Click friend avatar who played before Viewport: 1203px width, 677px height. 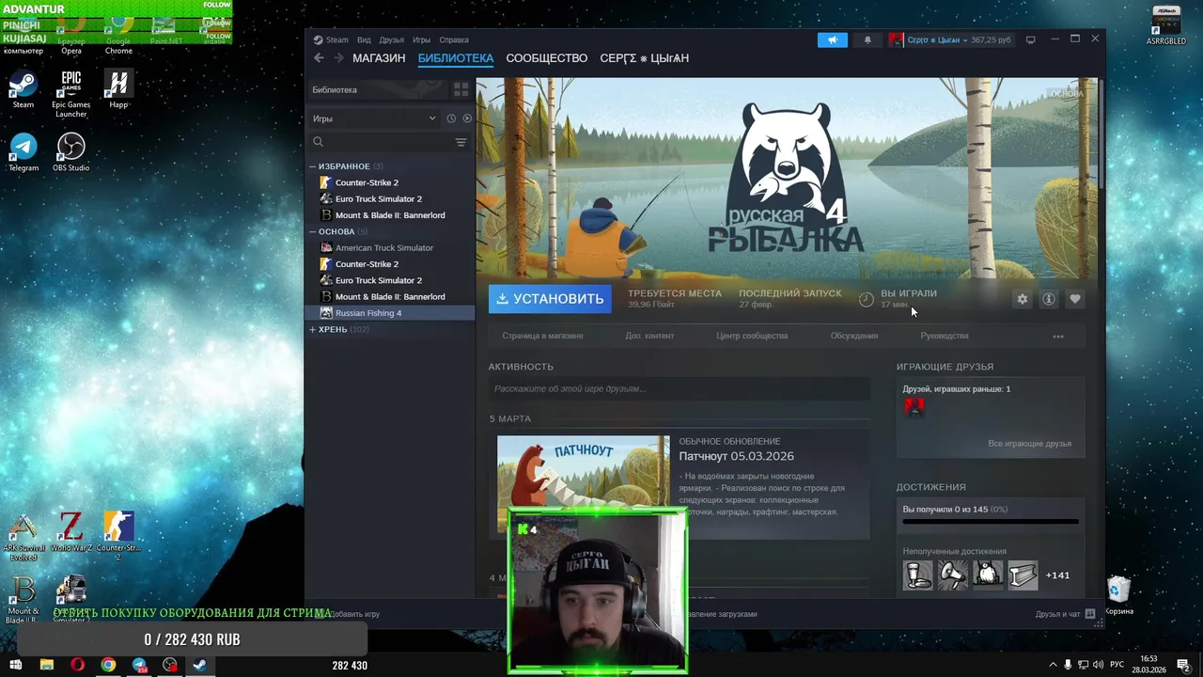914,407
